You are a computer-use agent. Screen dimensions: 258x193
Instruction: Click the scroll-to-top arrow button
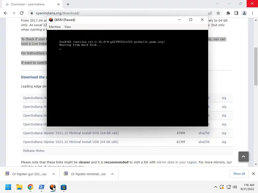pyautogui.click(x=244, y=157)
